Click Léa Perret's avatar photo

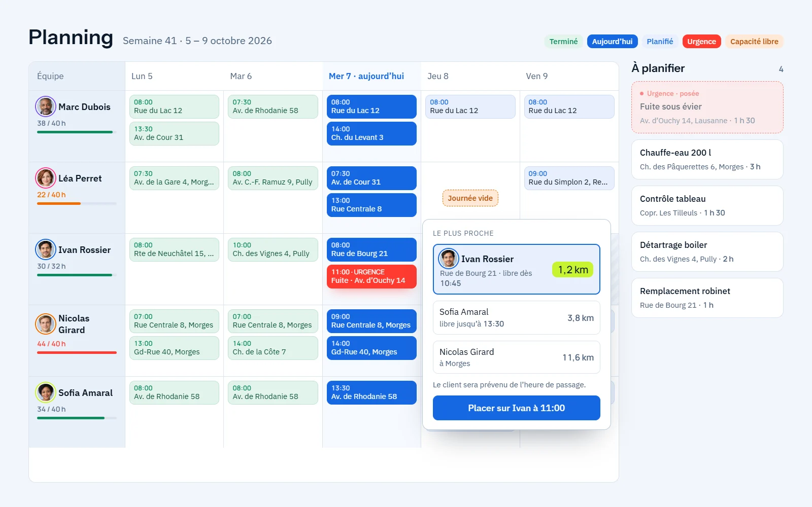coord(46,178)
